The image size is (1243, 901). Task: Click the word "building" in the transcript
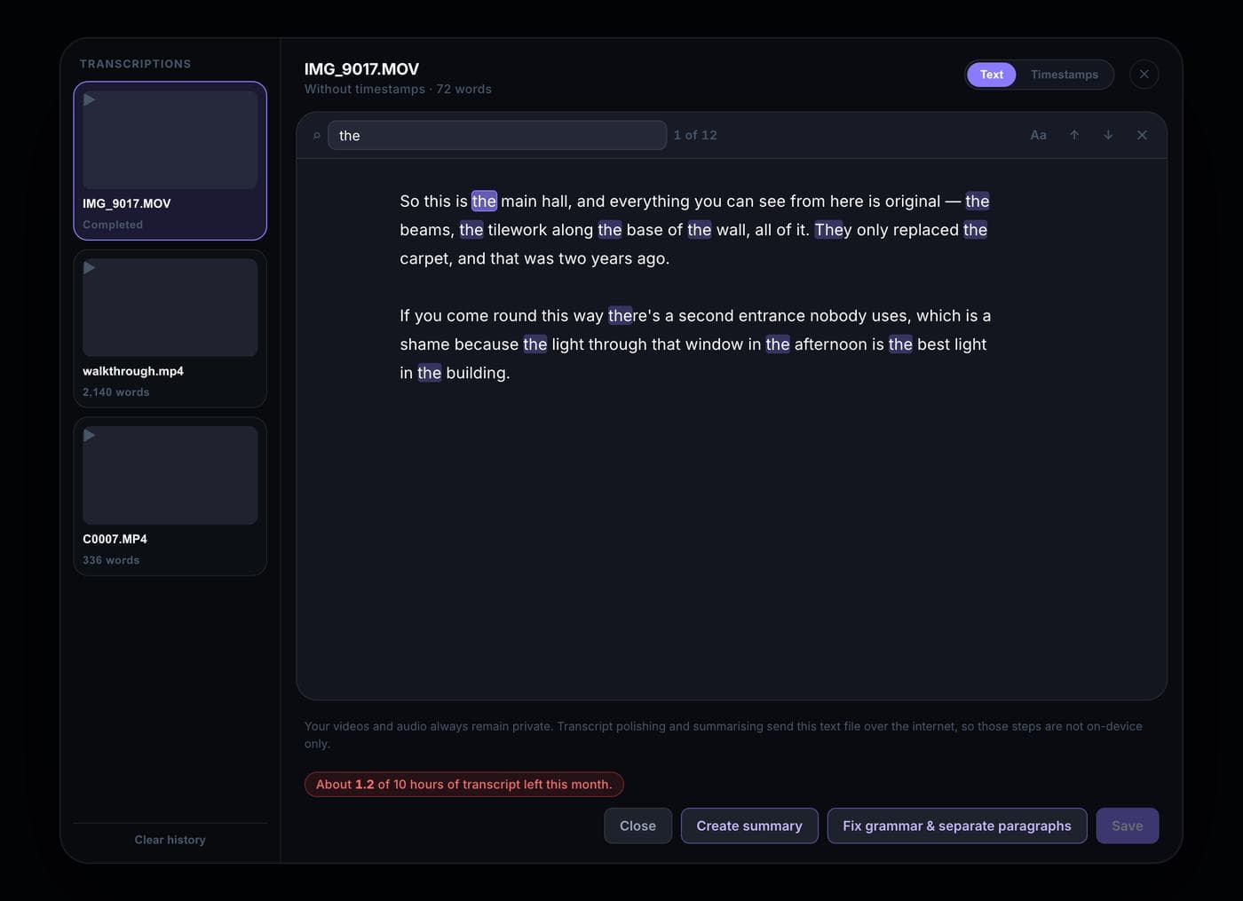[476, 373]
